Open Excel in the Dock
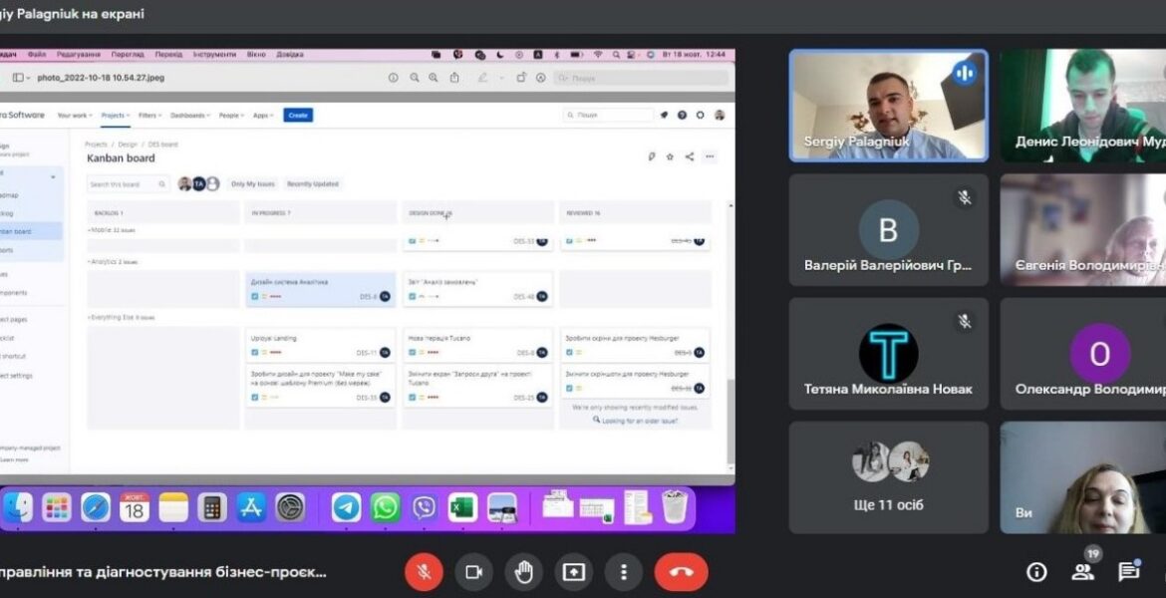The height and width of the screenshot is (598, 1166). click(x=462, y=508)
